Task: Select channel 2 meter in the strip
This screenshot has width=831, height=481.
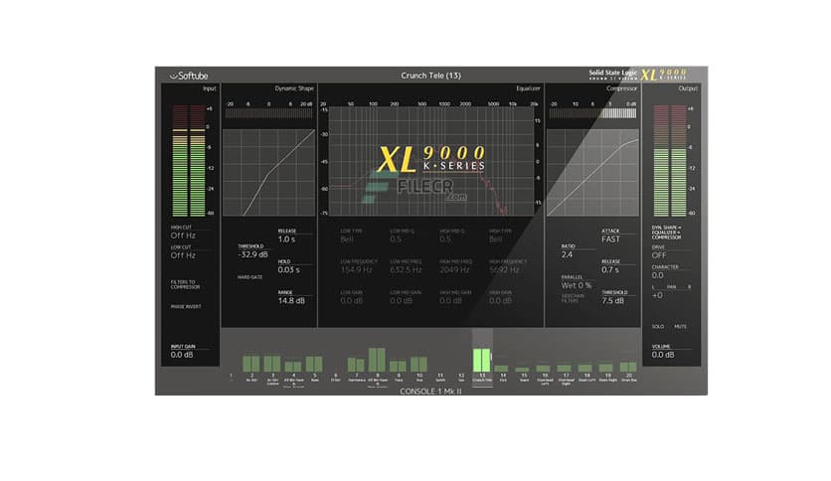Action: (x=251, y=364)
